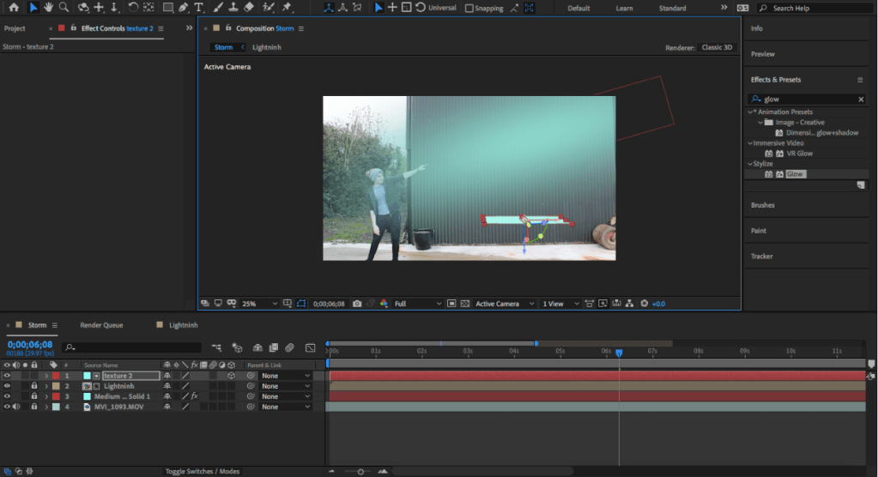Clear the glow search in Effects & Presets
The width and height of the screenshot is (878, 477).
point(861,100)
